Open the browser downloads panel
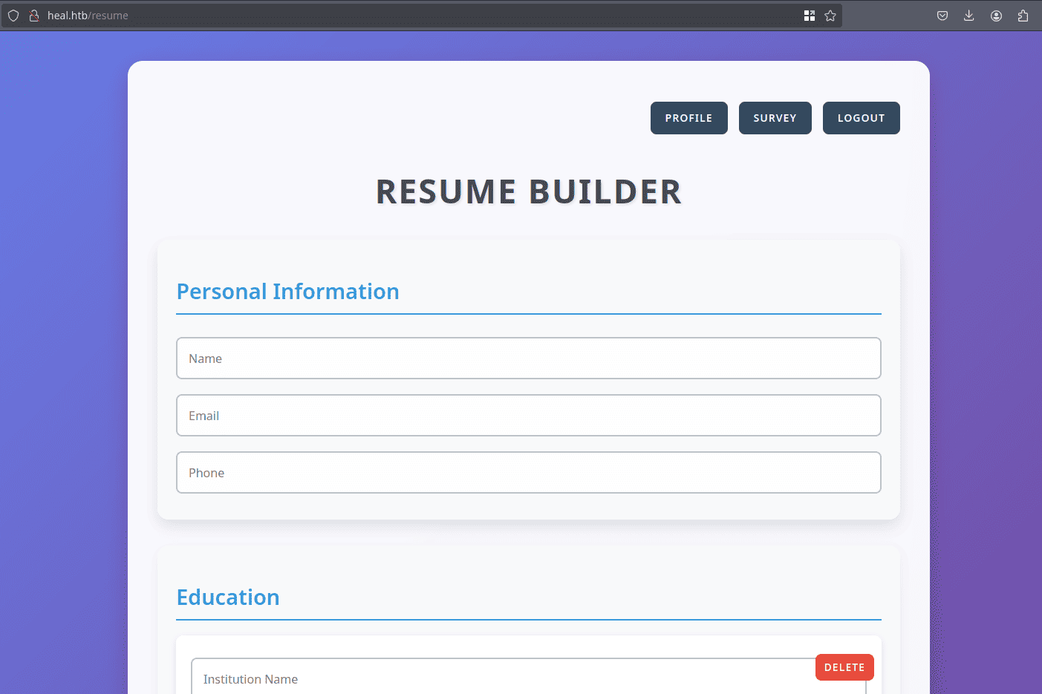The height and width of the screenshot is (694, 1042). (x=969, y=16)
